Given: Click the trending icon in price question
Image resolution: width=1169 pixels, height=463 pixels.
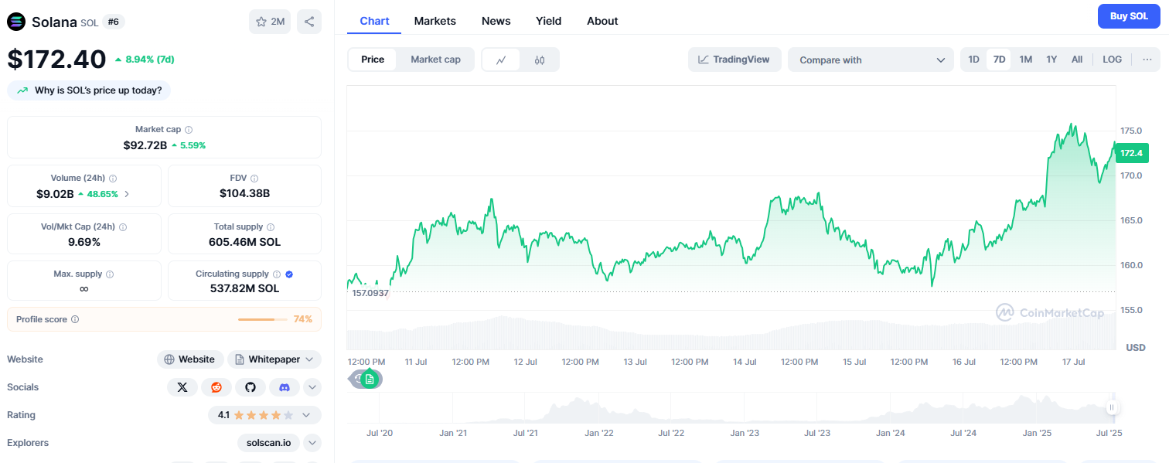Looking at the screenshot, I should coord(22,90).
